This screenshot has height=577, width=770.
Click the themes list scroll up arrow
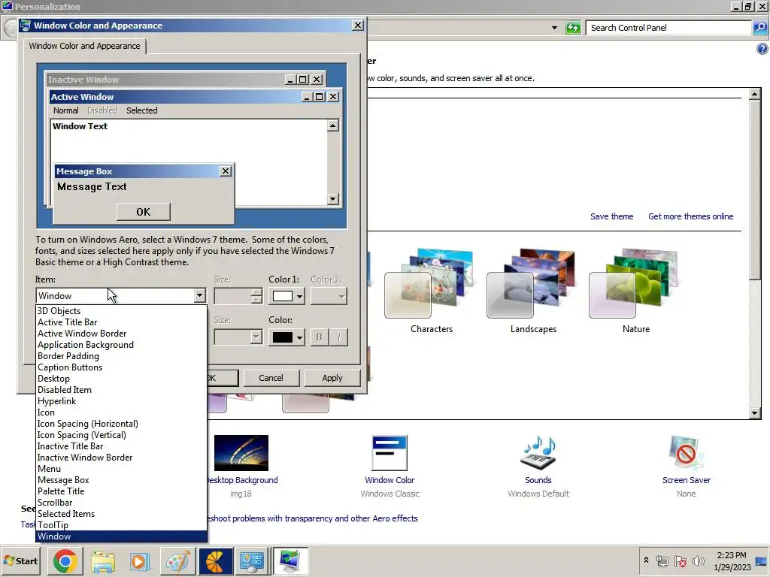755,94
